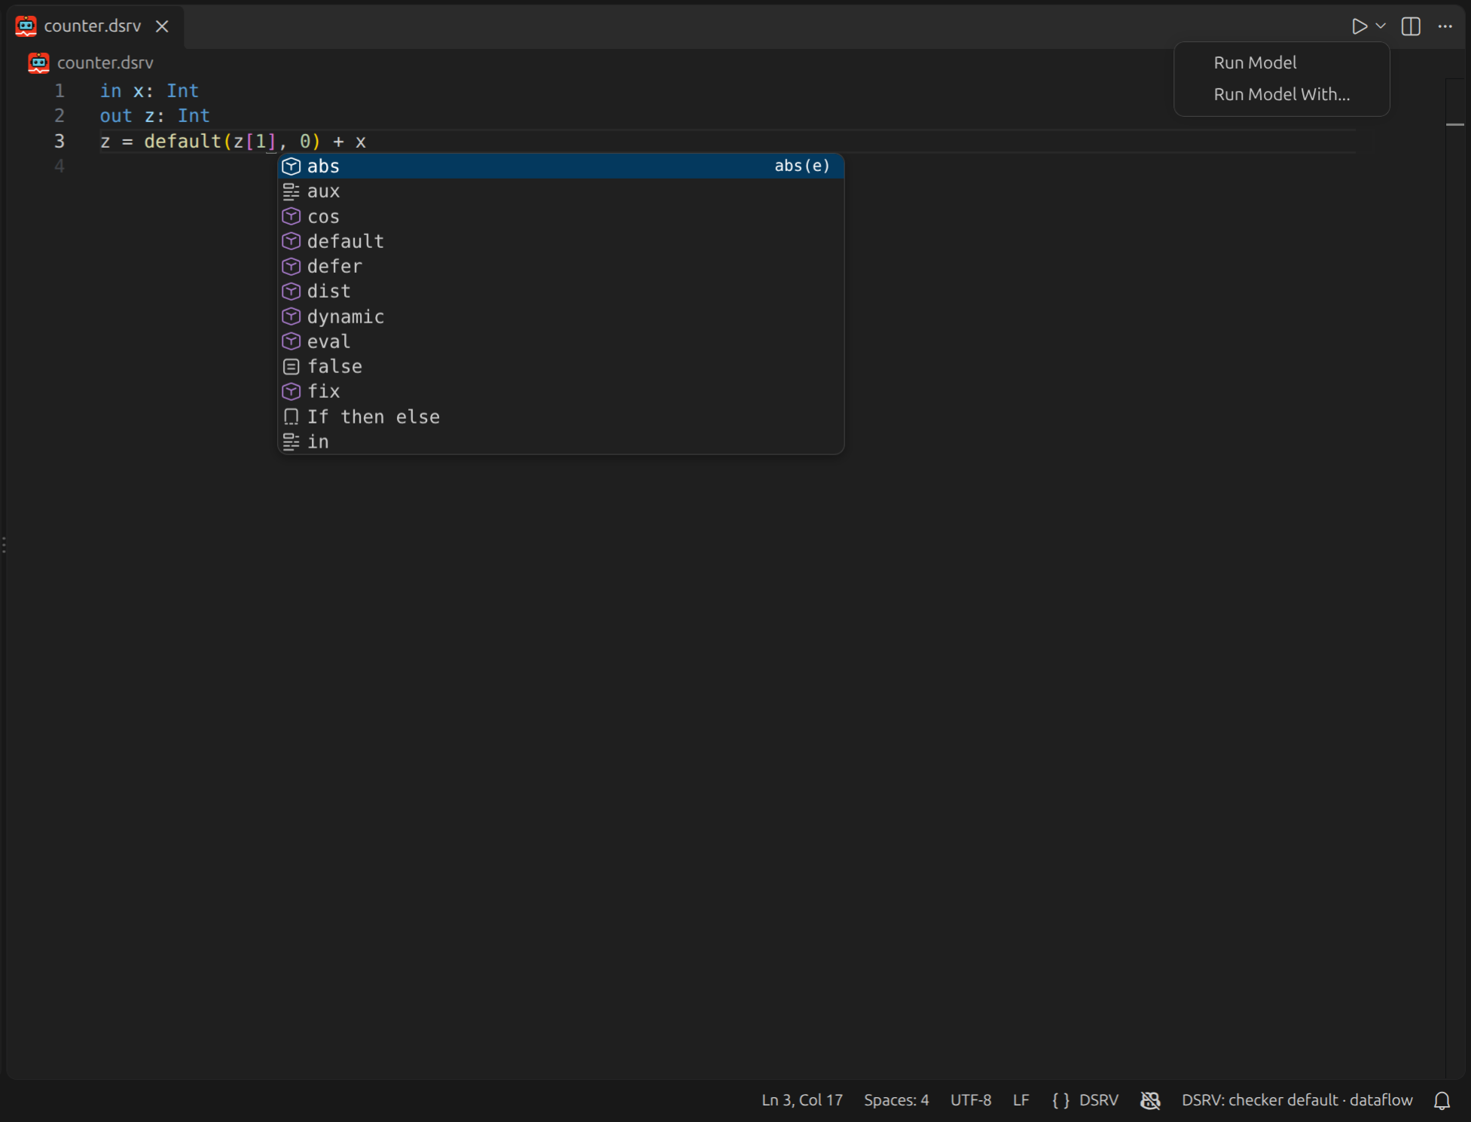Click the dsrv file icon in breadcrumb
1471x1122 pixels.
[38, 63]
